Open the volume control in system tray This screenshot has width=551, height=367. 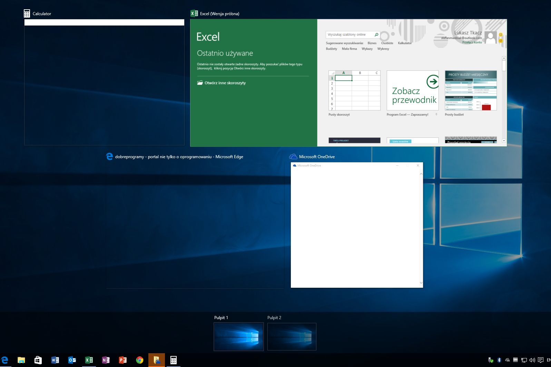532,360
